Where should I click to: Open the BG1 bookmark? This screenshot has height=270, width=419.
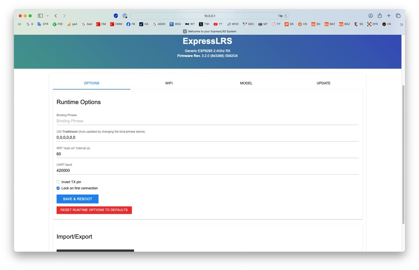point(330,24)
